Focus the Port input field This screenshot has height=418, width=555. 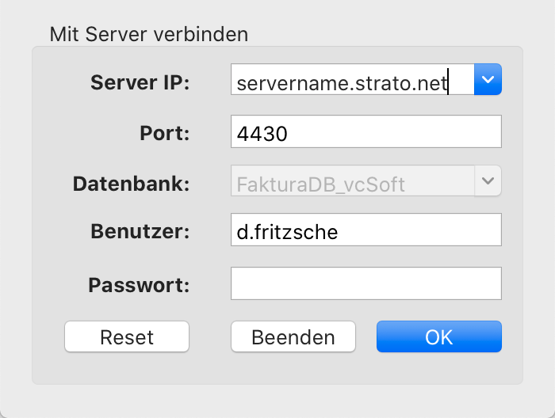366,131
